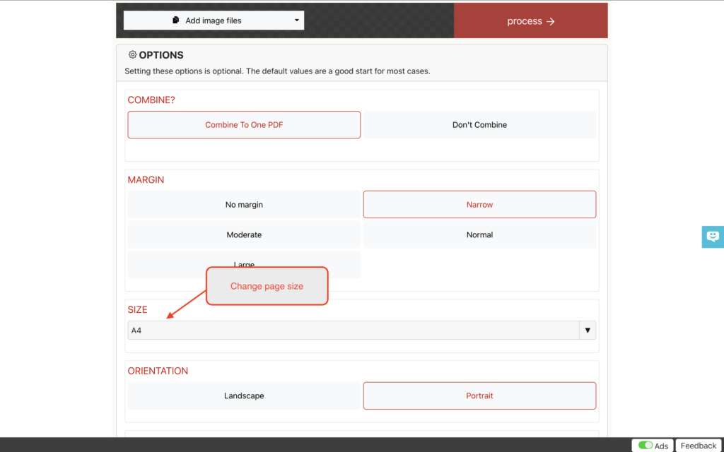Click the size dropdown arrow
Image resolution: width=724 pixels, height=452 pixels.
(x=588, y=331)
